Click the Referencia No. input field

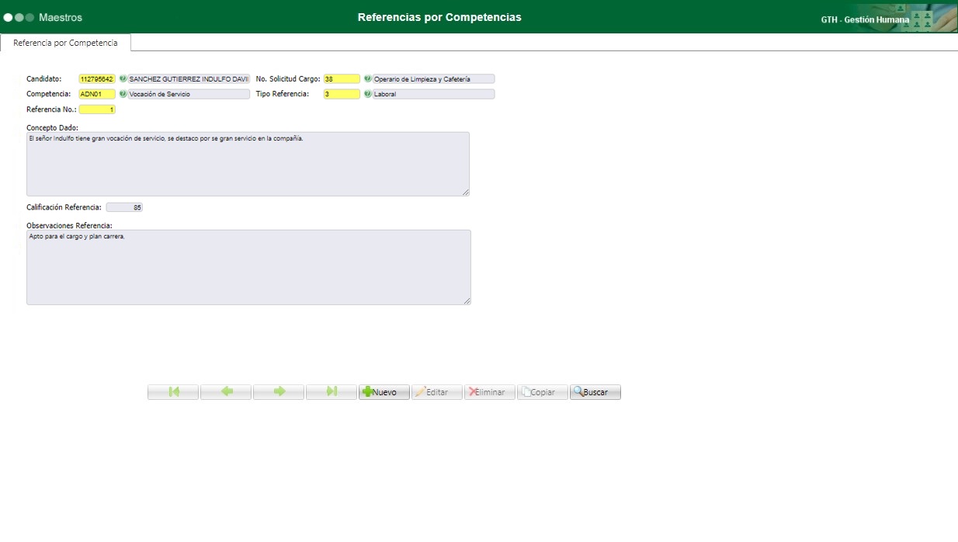(x=97, y=109)
